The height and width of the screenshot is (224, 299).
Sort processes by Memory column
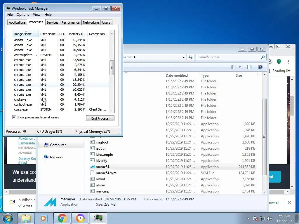(x=77, y=34)
